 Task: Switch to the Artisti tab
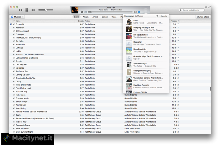pyautogui.click(x=95, y=17)
